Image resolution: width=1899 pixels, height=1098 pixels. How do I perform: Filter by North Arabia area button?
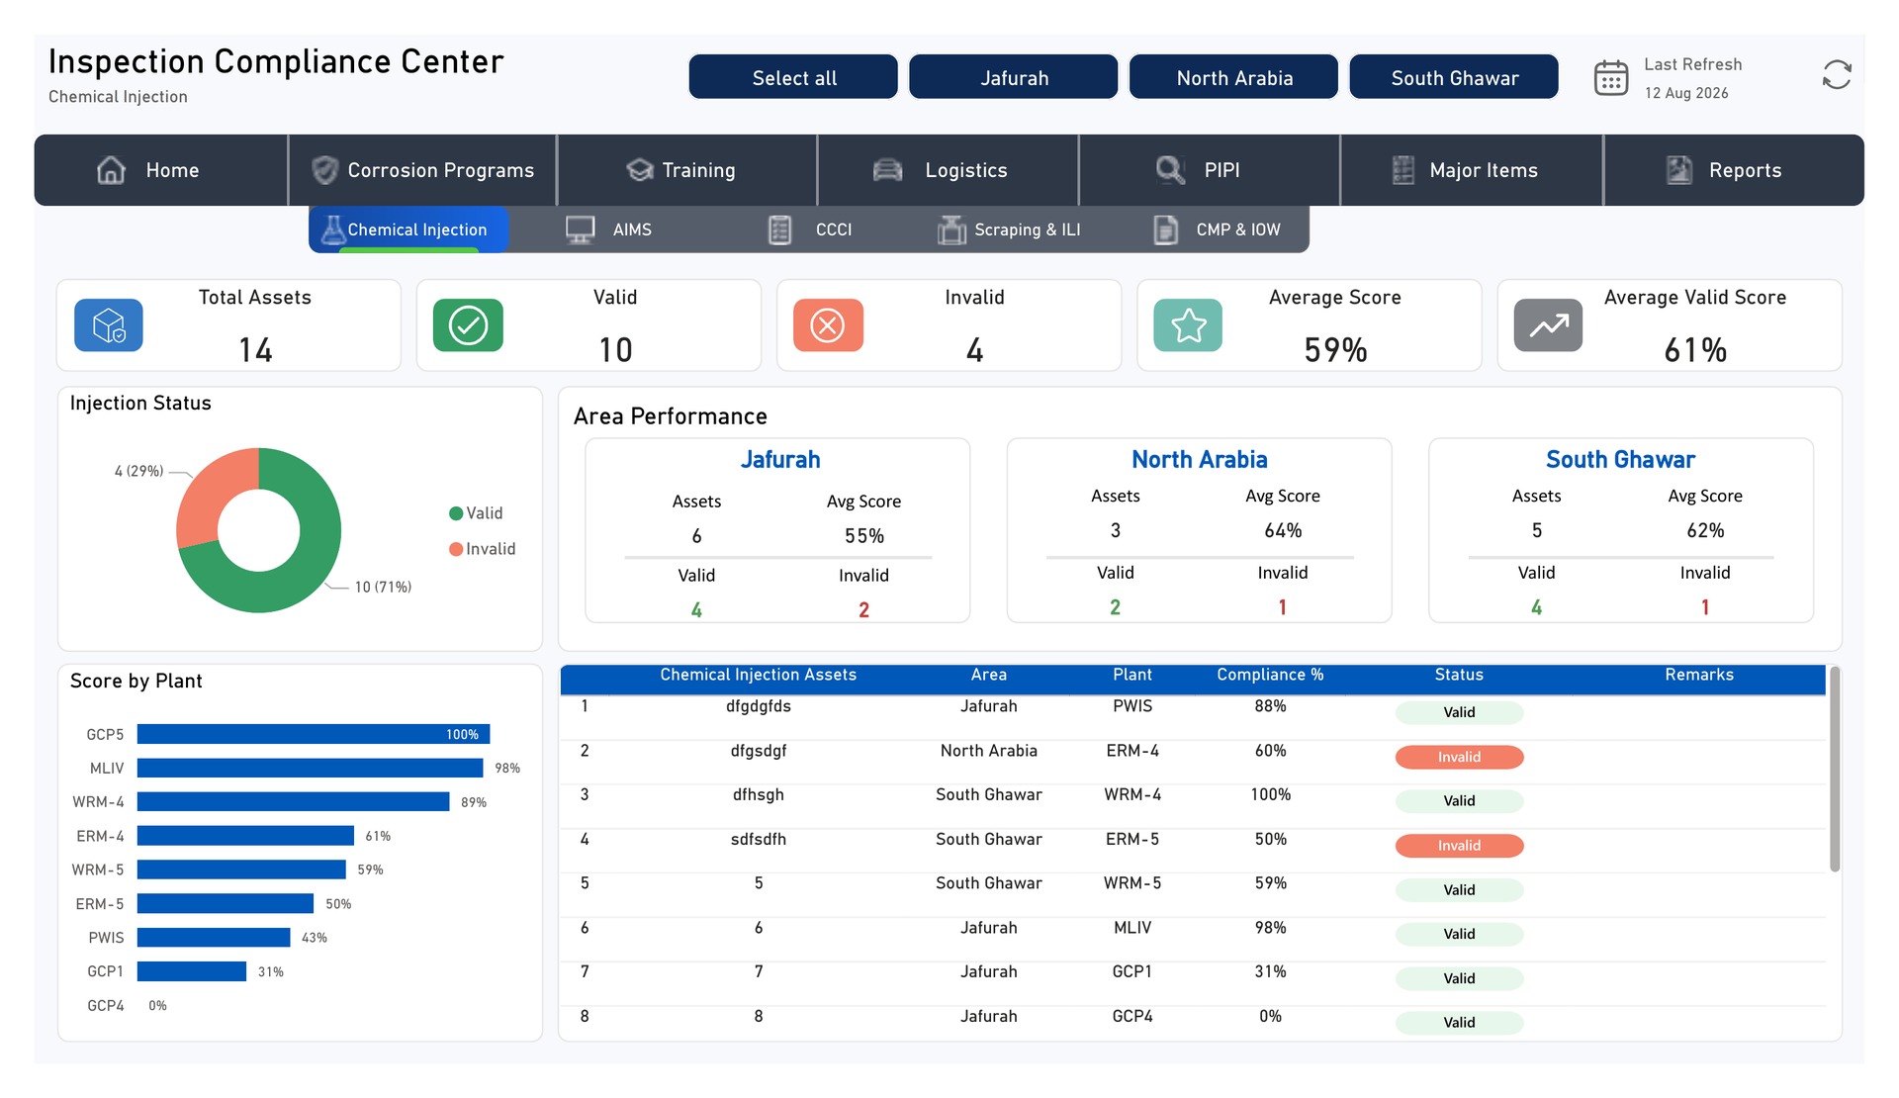pos(1234,77)
